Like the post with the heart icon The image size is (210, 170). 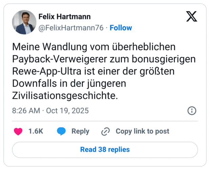[x=18, y=131]
